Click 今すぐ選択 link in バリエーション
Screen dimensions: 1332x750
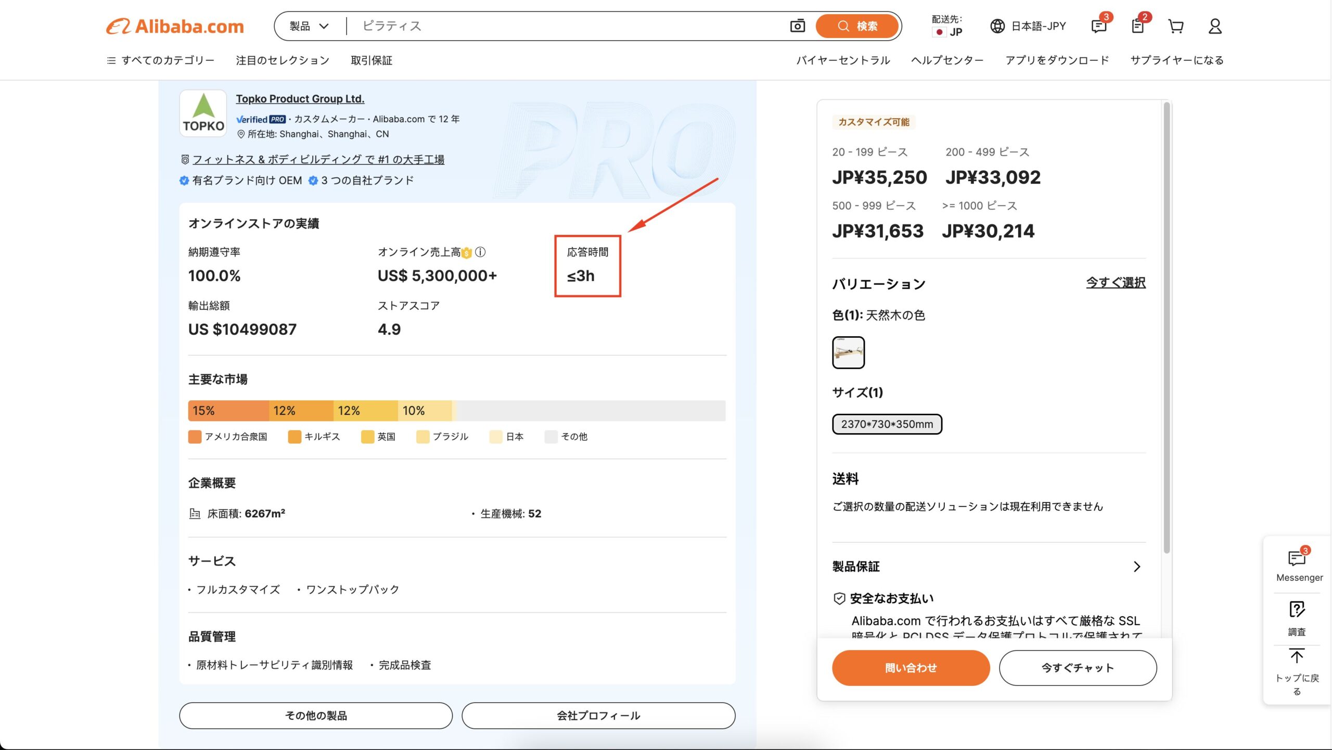[x=1116, y=283]
